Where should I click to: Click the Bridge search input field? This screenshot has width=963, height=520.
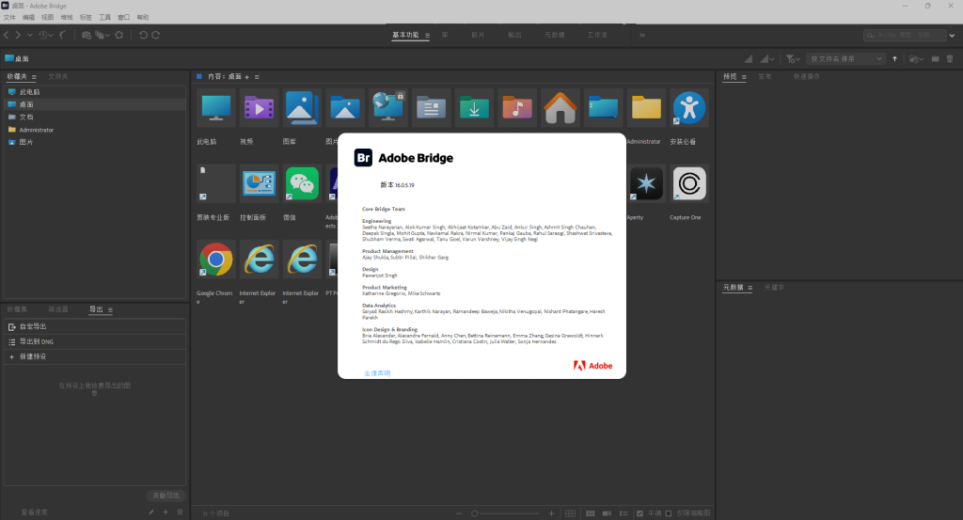click(906, 36)
